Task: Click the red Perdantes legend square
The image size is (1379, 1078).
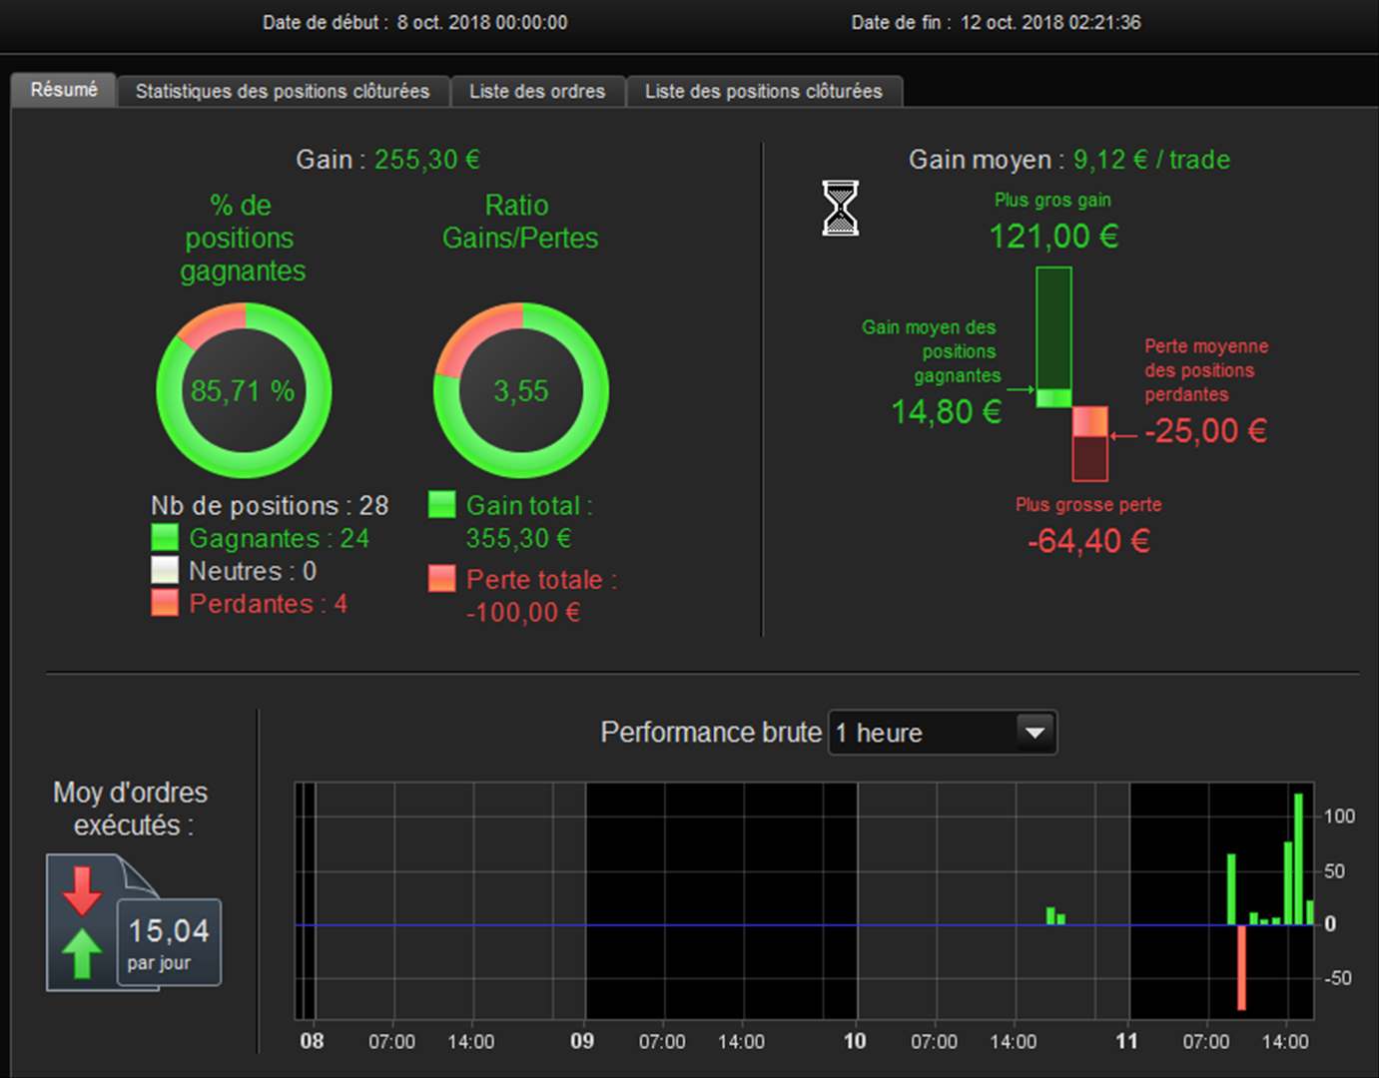Action: coord(165,603)
